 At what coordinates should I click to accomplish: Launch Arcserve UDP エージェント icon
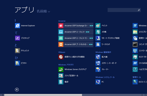61,32
